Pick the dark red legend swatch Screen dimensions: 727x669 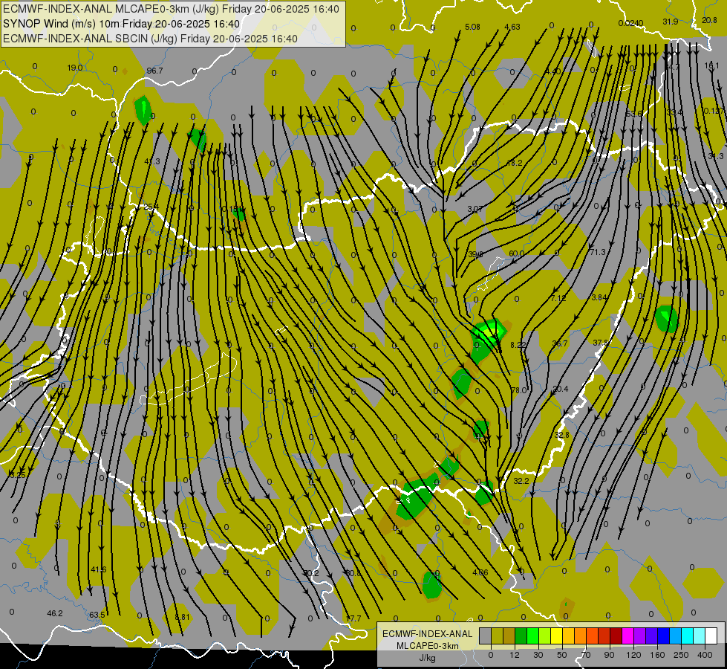[x=616, y=636]
